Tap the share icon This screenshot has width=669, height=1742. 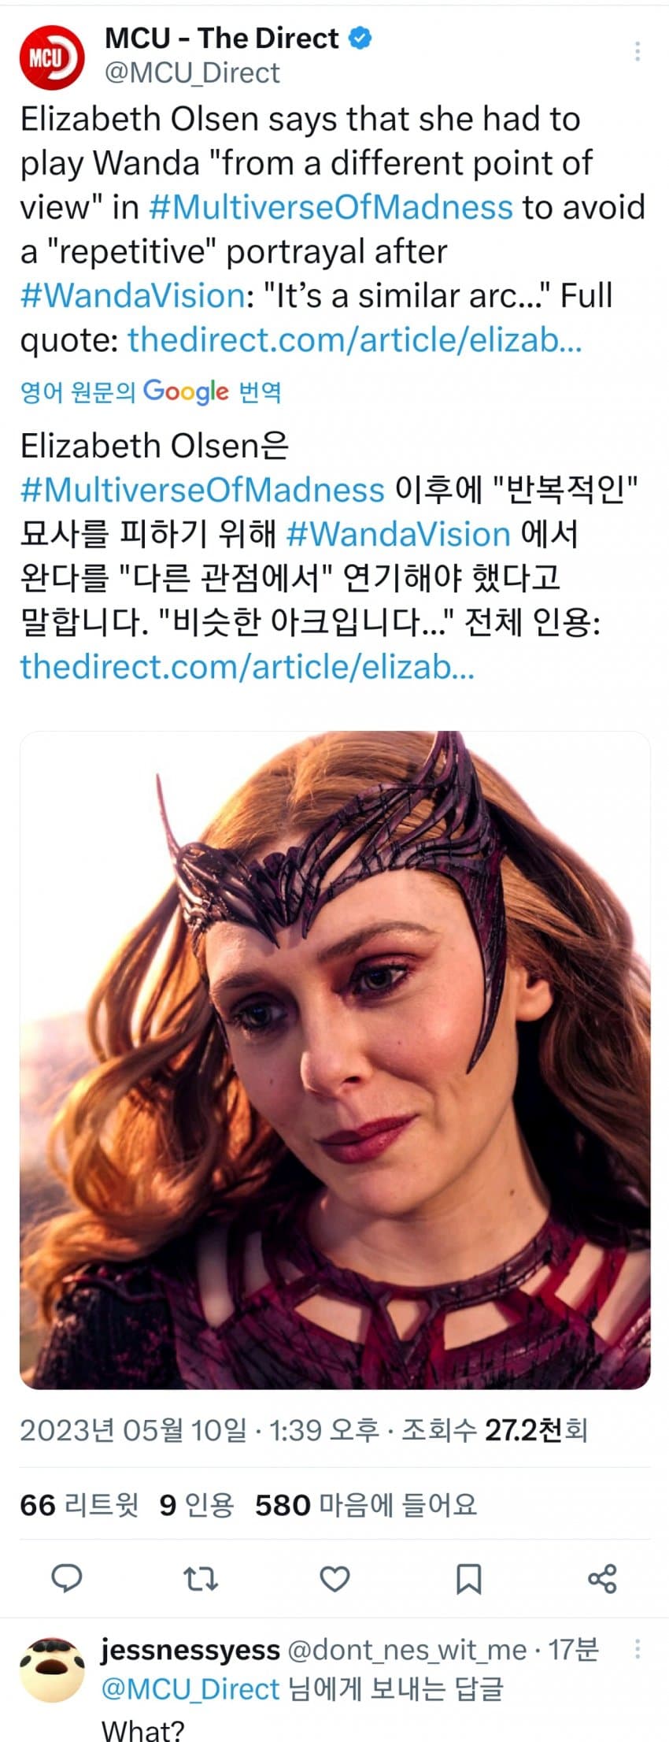pyautogui.click(x=603, y=1578)
